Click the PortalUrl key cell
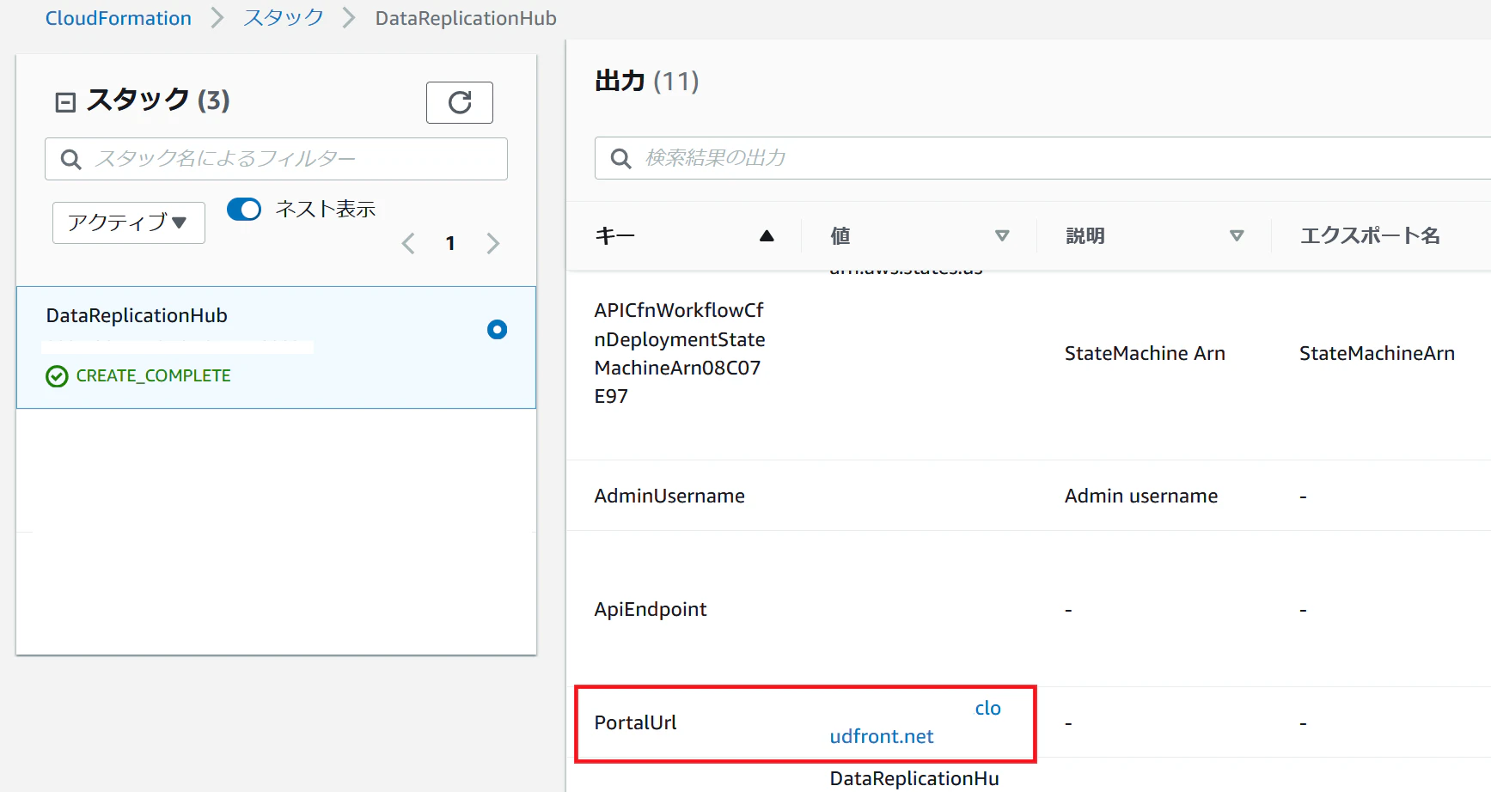The height and width of the screenshot is (792, 1491). pyautogui.click(x=636, y=722)
